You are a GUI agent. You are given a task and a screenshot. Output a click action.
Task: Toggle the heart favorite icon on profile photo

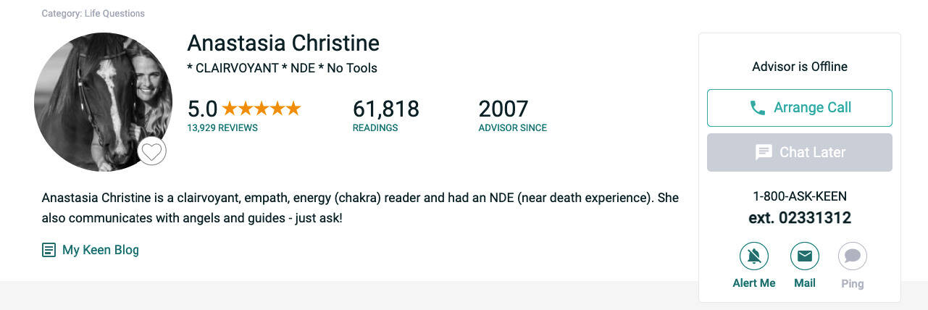(151, 151)
